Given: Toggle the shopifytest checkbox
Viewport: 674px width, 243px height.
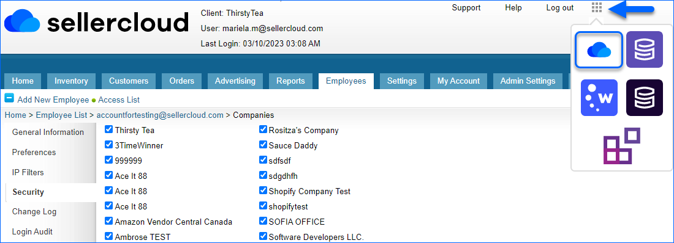Looking at the screenshot, I should [x=263, y=206].
